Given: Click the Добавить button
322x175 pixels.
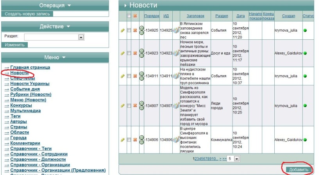Looking at the screenshot, I should pos(299,170).
